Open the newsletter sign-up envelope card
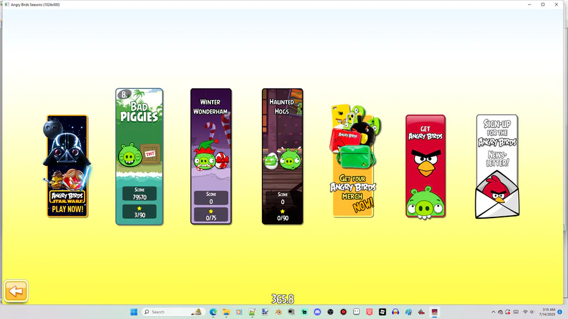This screenshot has height=319, width=568. [x=497, y=166]
